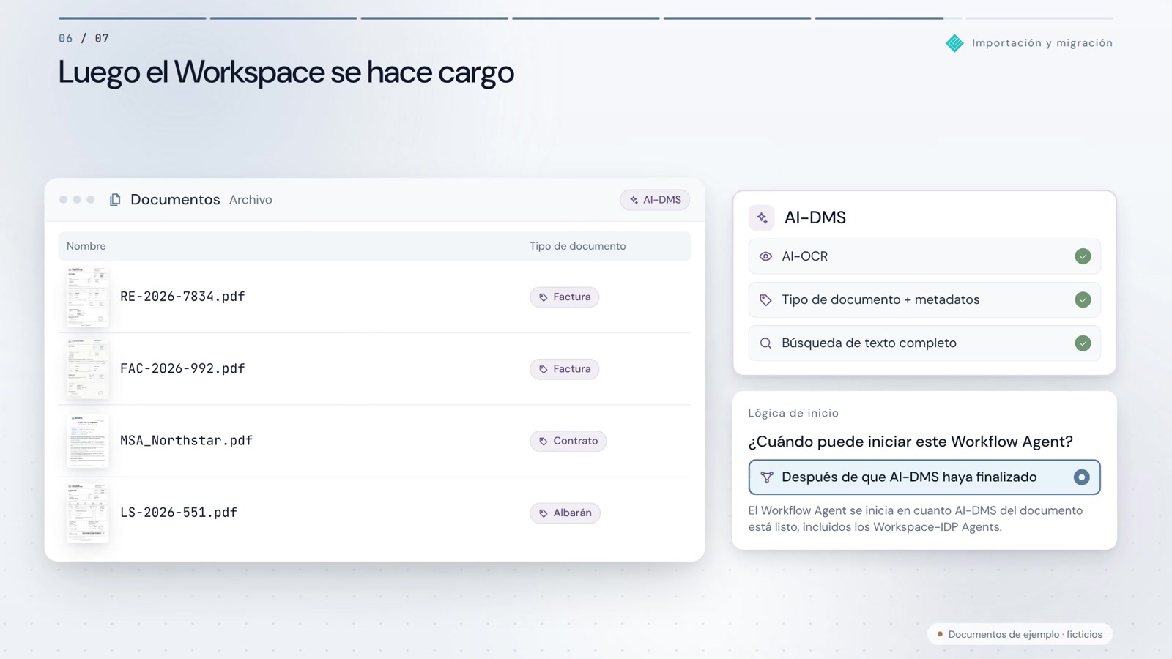This screenshot has width=1172, height=659.
Task: Click the Documentos title
Action: [175, 200]
